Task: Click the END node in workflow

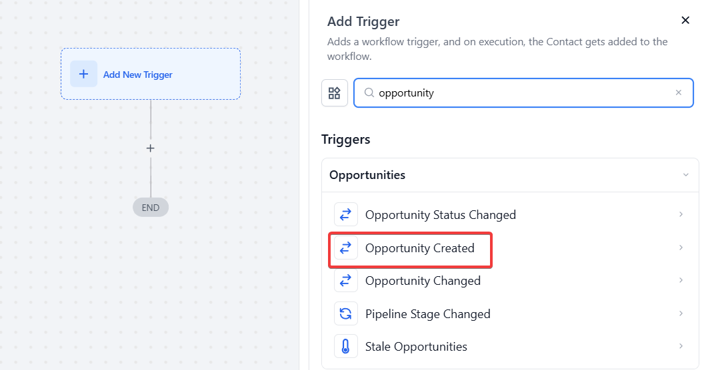Action: pos(151,208)
